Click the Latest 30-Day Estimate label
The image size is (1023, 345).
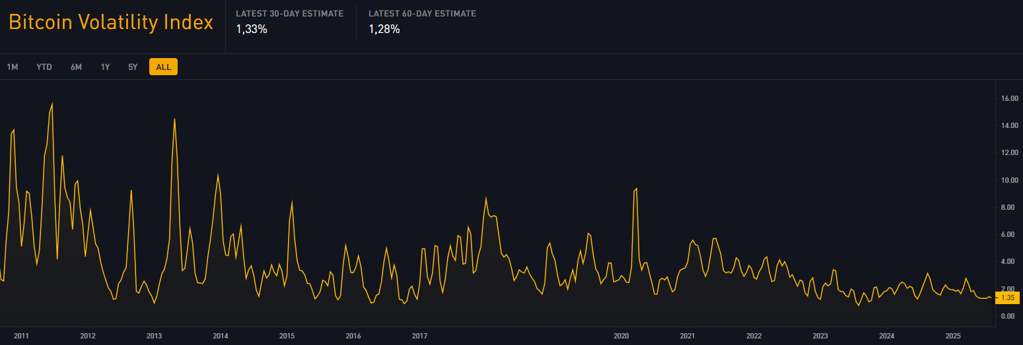point(289,14)
